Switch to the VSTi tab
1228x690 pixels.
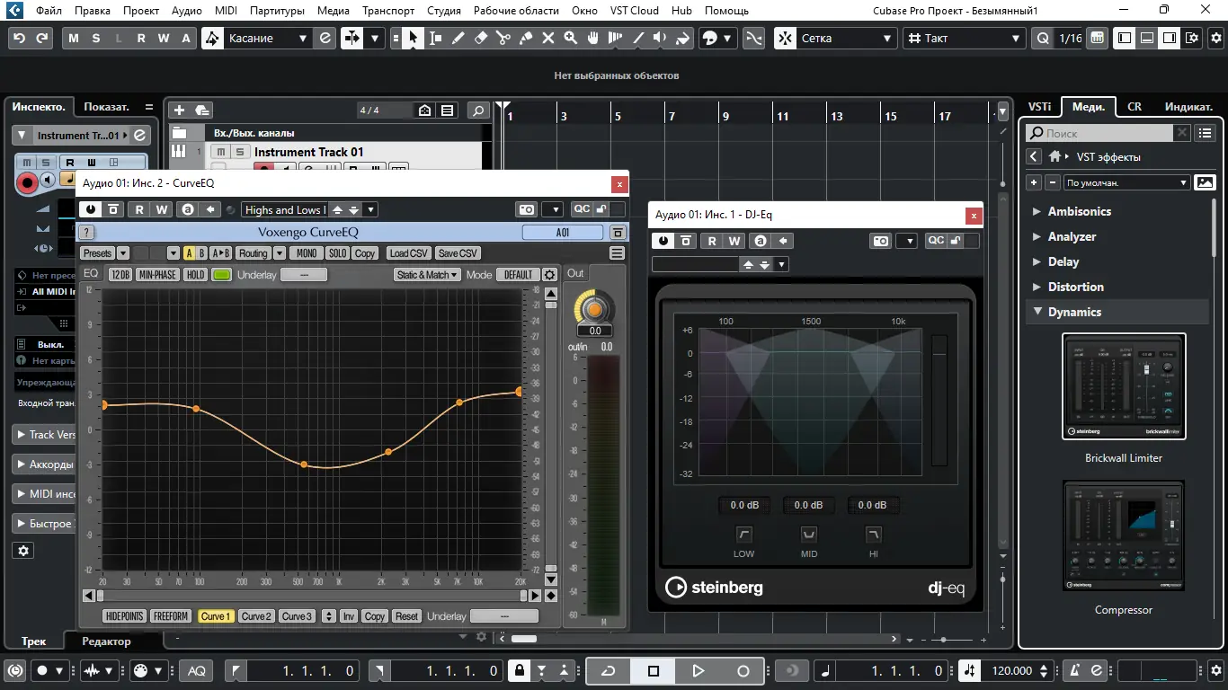(1040, 106)
